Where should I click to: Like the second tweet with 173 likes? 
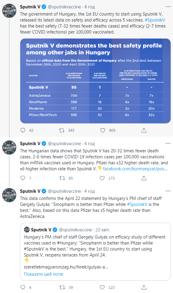coord(102,178)
